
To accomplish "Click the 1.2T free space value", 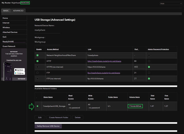I will [166, 106].
